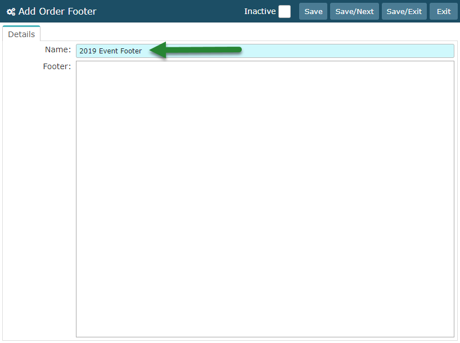The image size is (460, 343).
Task: Click the Footer: field label
Action: (x=57, y=66)
